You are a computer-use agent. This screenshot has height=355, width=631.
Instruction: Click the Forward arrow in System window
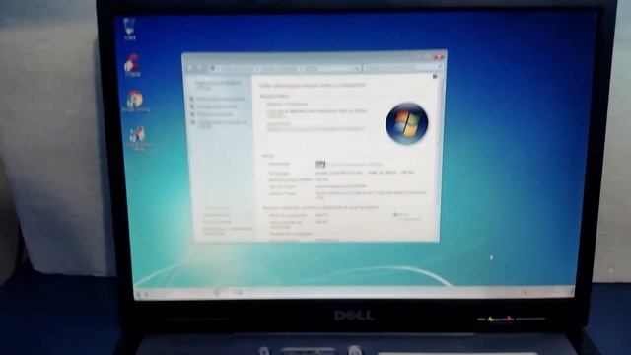pos(199,68)
